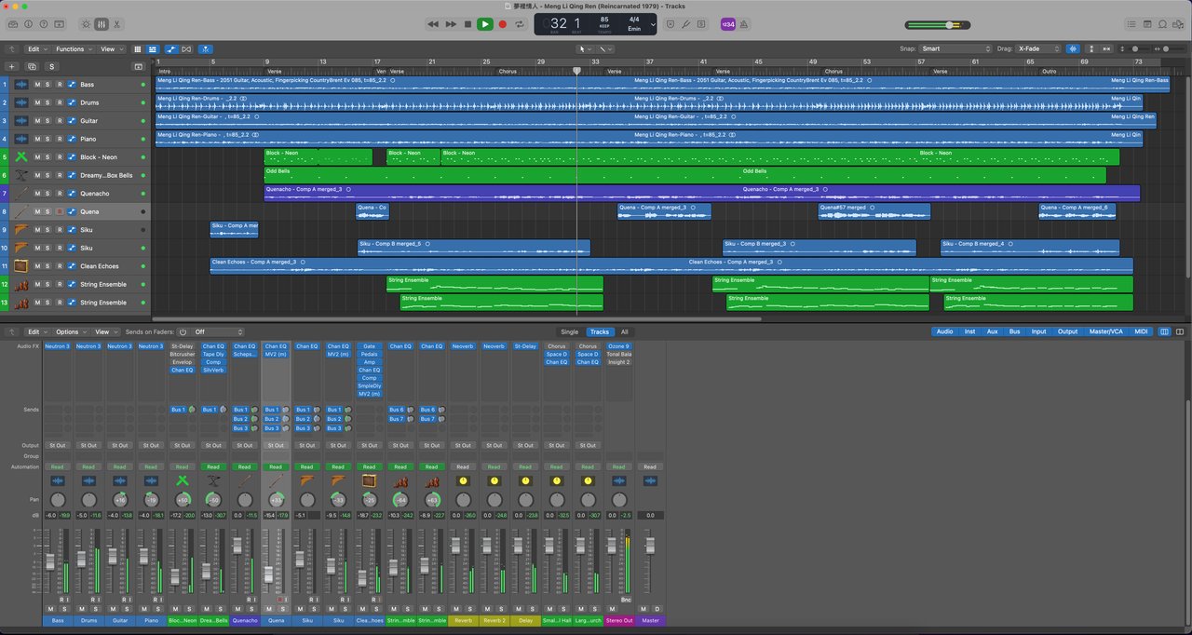
Task: Open the Media Browsers icon
Action: (1177, 24)
